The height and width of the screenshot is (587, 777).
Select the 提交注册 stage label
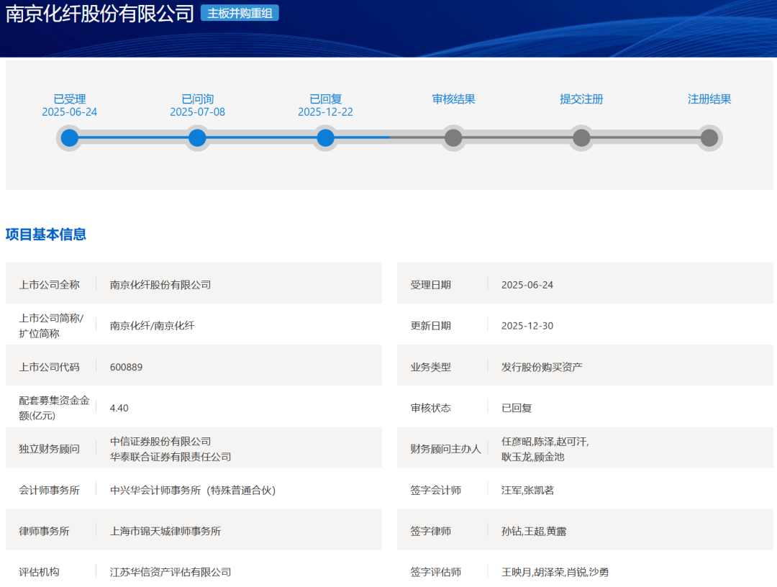pos(581,99)
